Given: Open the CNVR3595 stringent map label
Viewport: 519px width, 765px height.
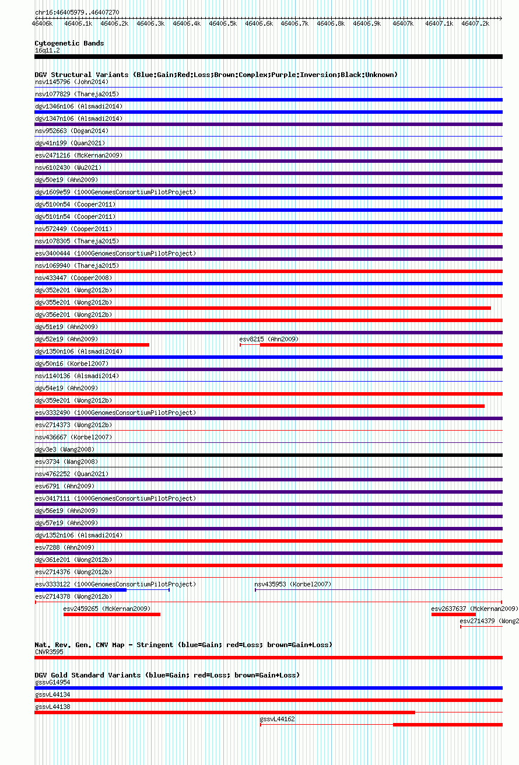Looking at the screenshot, I should (49, 652).
